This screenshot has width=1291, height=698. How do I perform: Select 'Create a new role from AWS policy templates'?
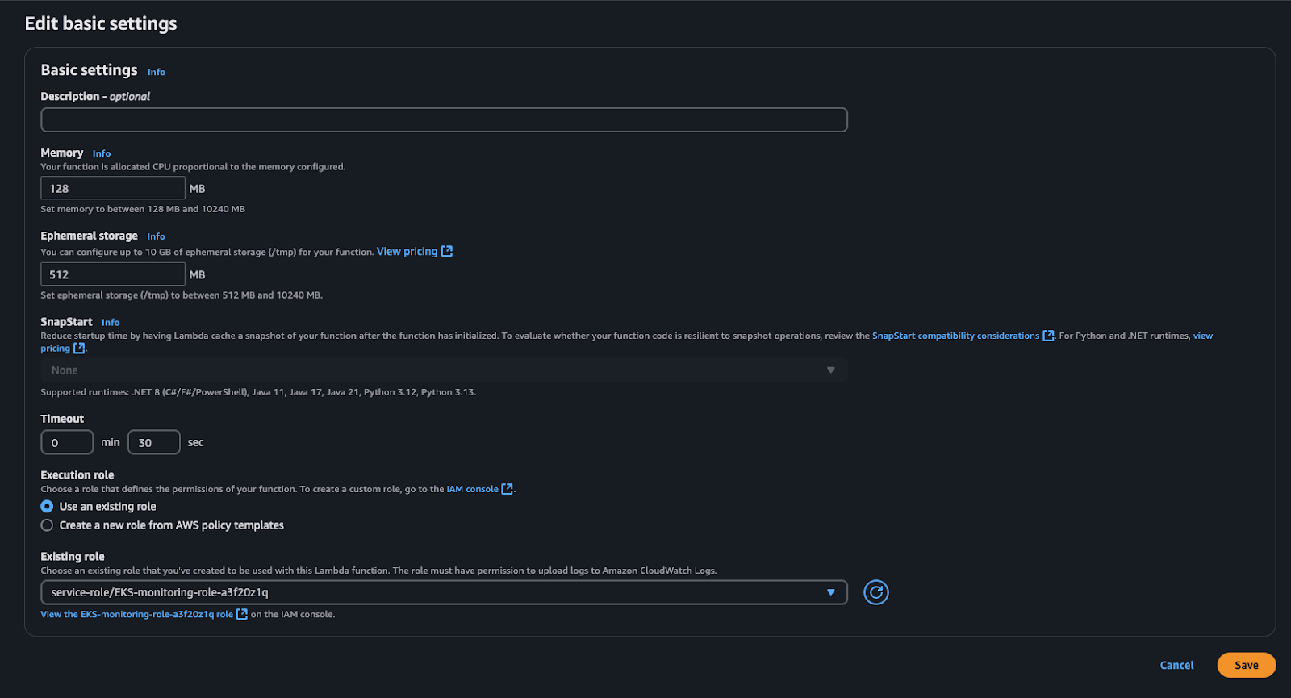47,525
